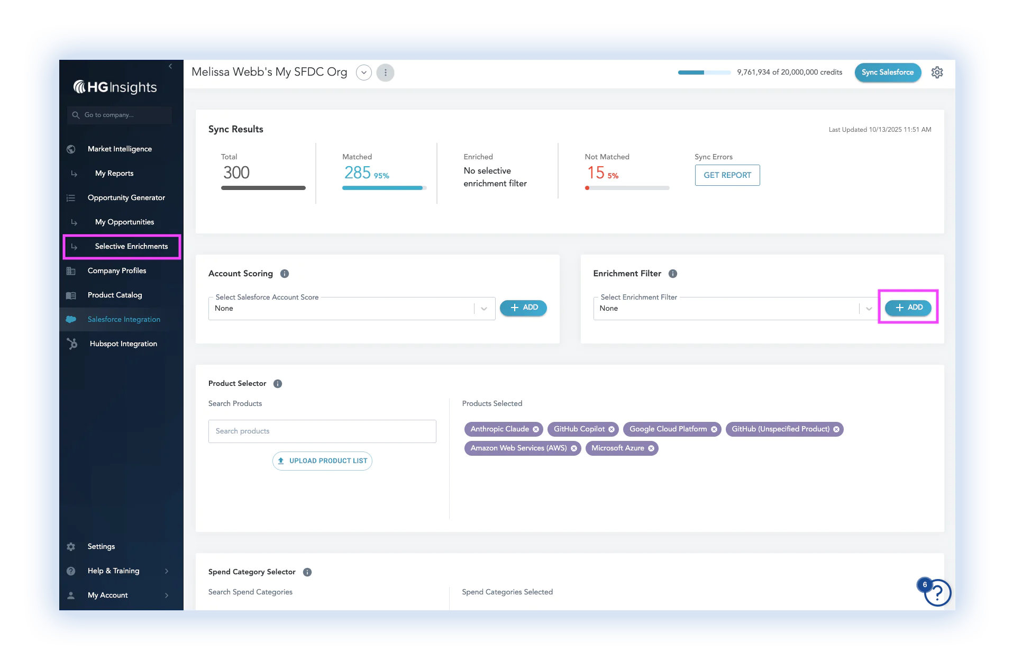
Task: Click the Search products input field
Action: point(322,431)
